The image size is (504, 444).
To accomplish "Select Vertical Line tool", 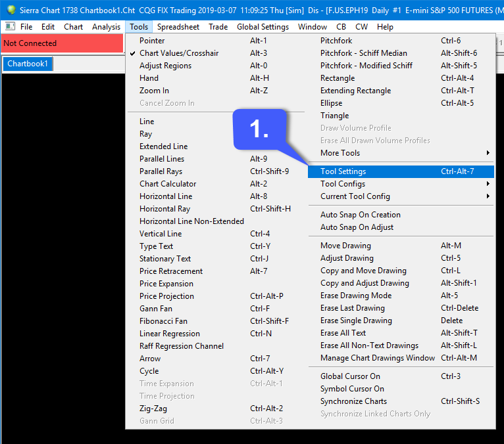I will coord(214,234).
